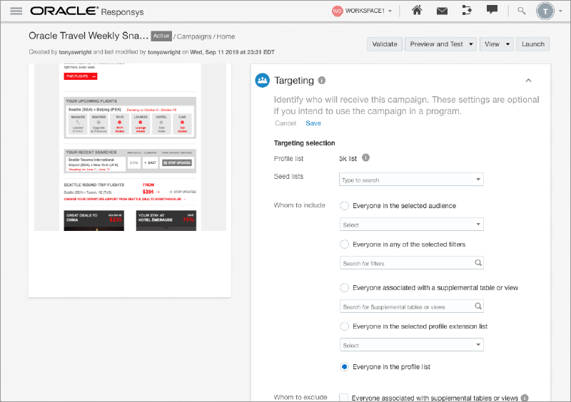The width and height of the screenshot is (571, 402).
Task: Click the Save link
Action: point(313,123)
